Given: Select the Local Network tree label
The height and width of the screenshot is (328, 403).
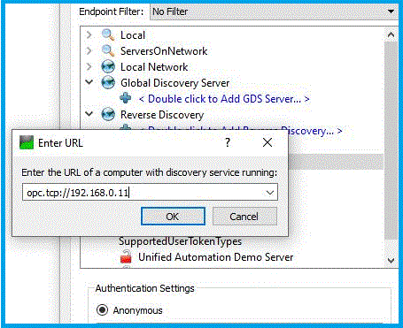Looking at the screenshot, I should [154, 67].
